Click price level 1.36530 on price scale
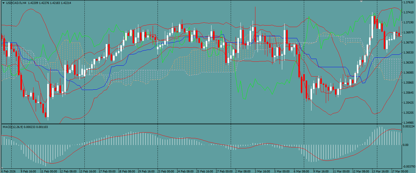 pos(408,53)
